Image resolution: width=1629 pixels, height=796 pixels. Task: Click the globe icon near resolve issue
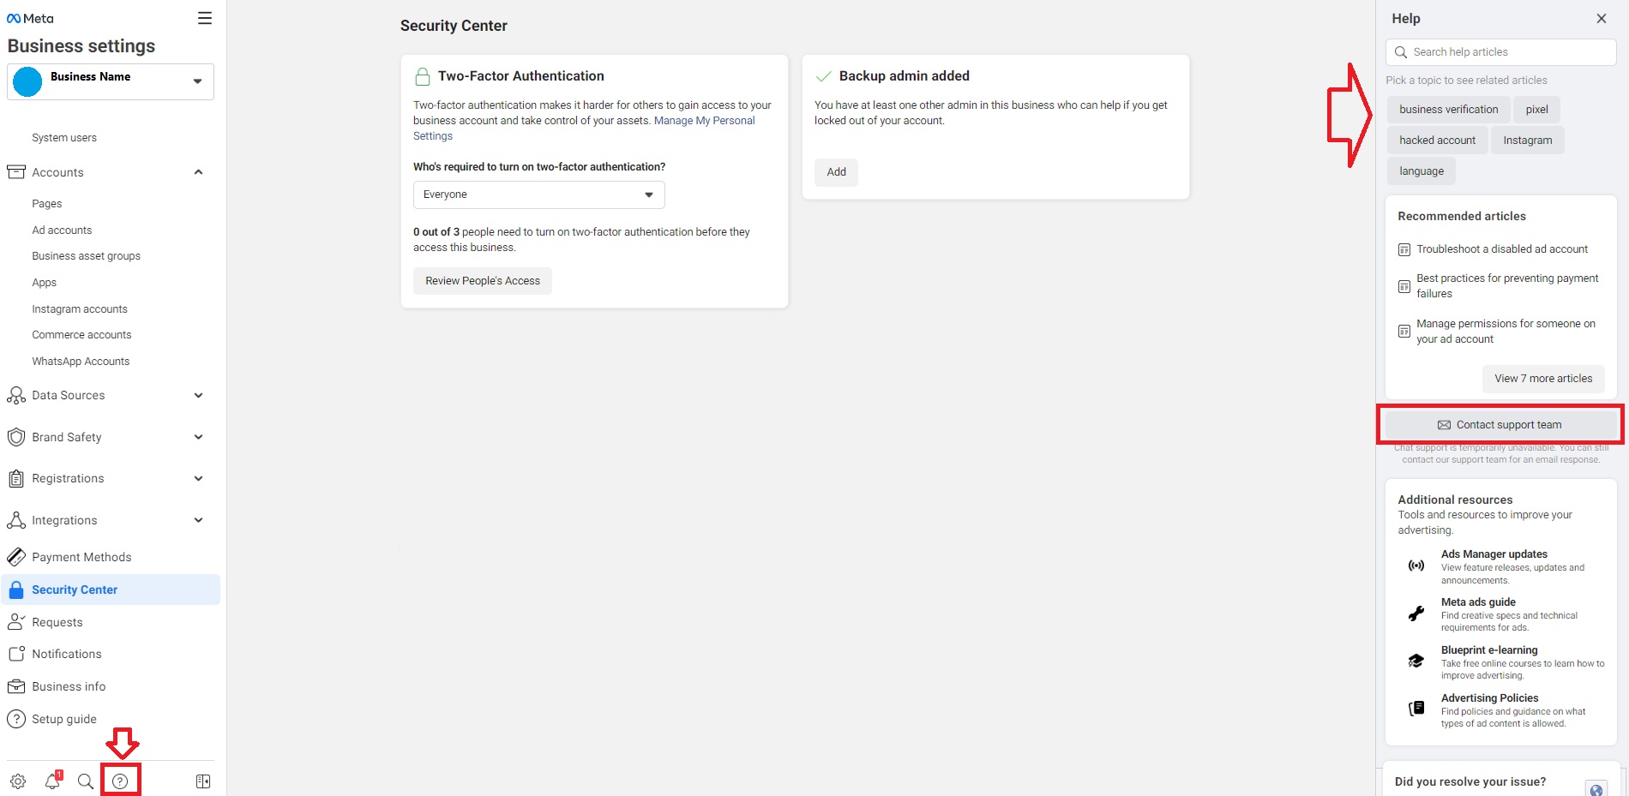coord(1596,789)
